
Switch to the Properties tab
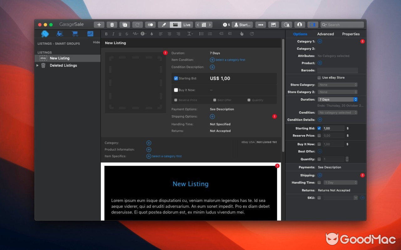351,34
